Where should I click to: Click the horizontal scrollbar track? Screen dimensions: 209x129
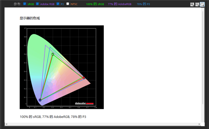point(104,124)
